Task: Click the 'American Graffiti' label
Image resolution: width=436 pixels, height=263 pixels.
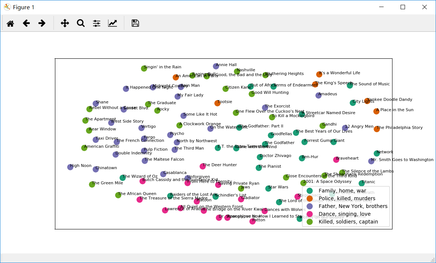Action: pos(101,146)
